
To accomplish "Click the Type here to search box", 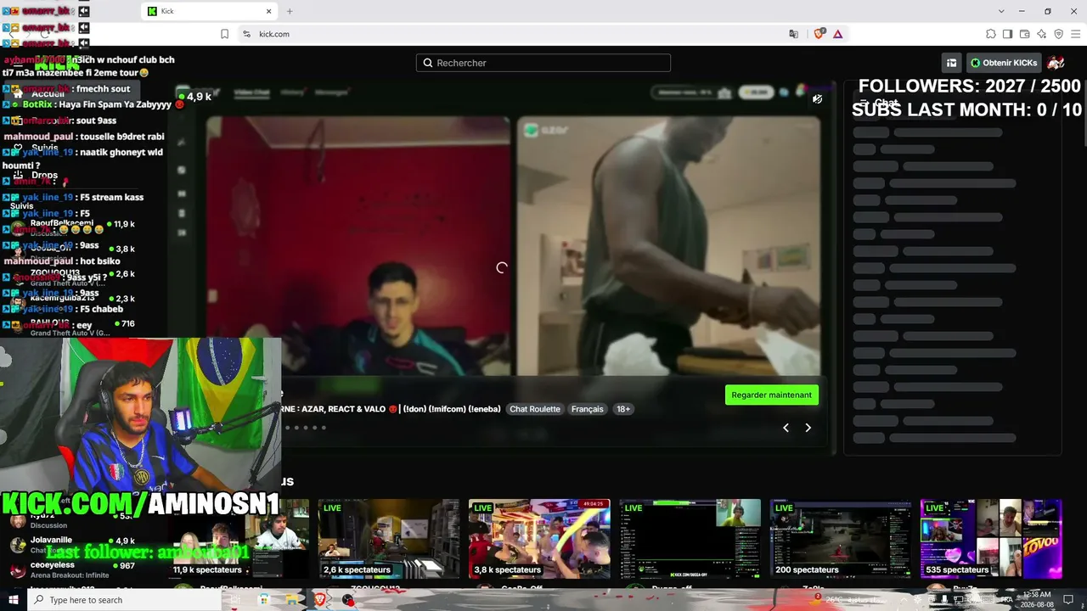I will 125,600.
